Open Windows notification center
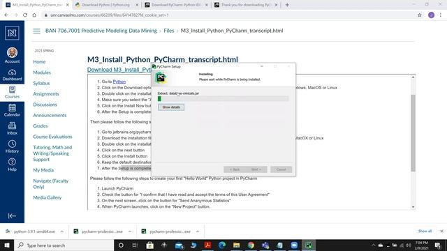Viewport: 447px width, 251px height. click(438, 245)
